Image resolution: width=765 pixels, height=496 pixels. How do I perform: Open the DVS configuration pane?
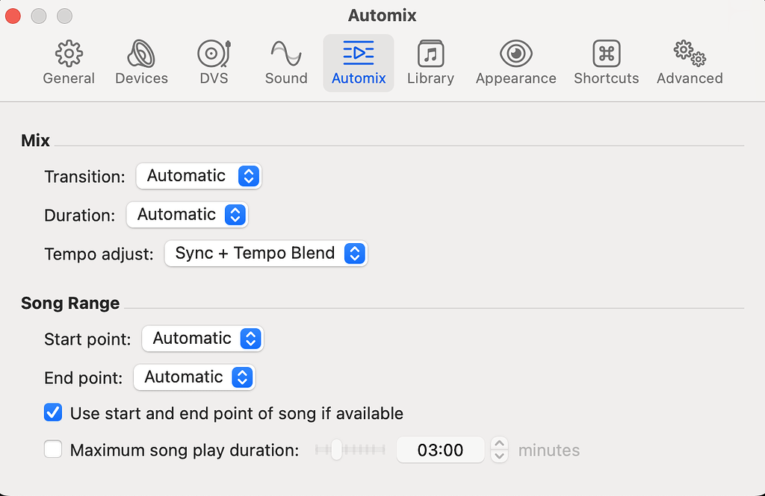(214, 61)
